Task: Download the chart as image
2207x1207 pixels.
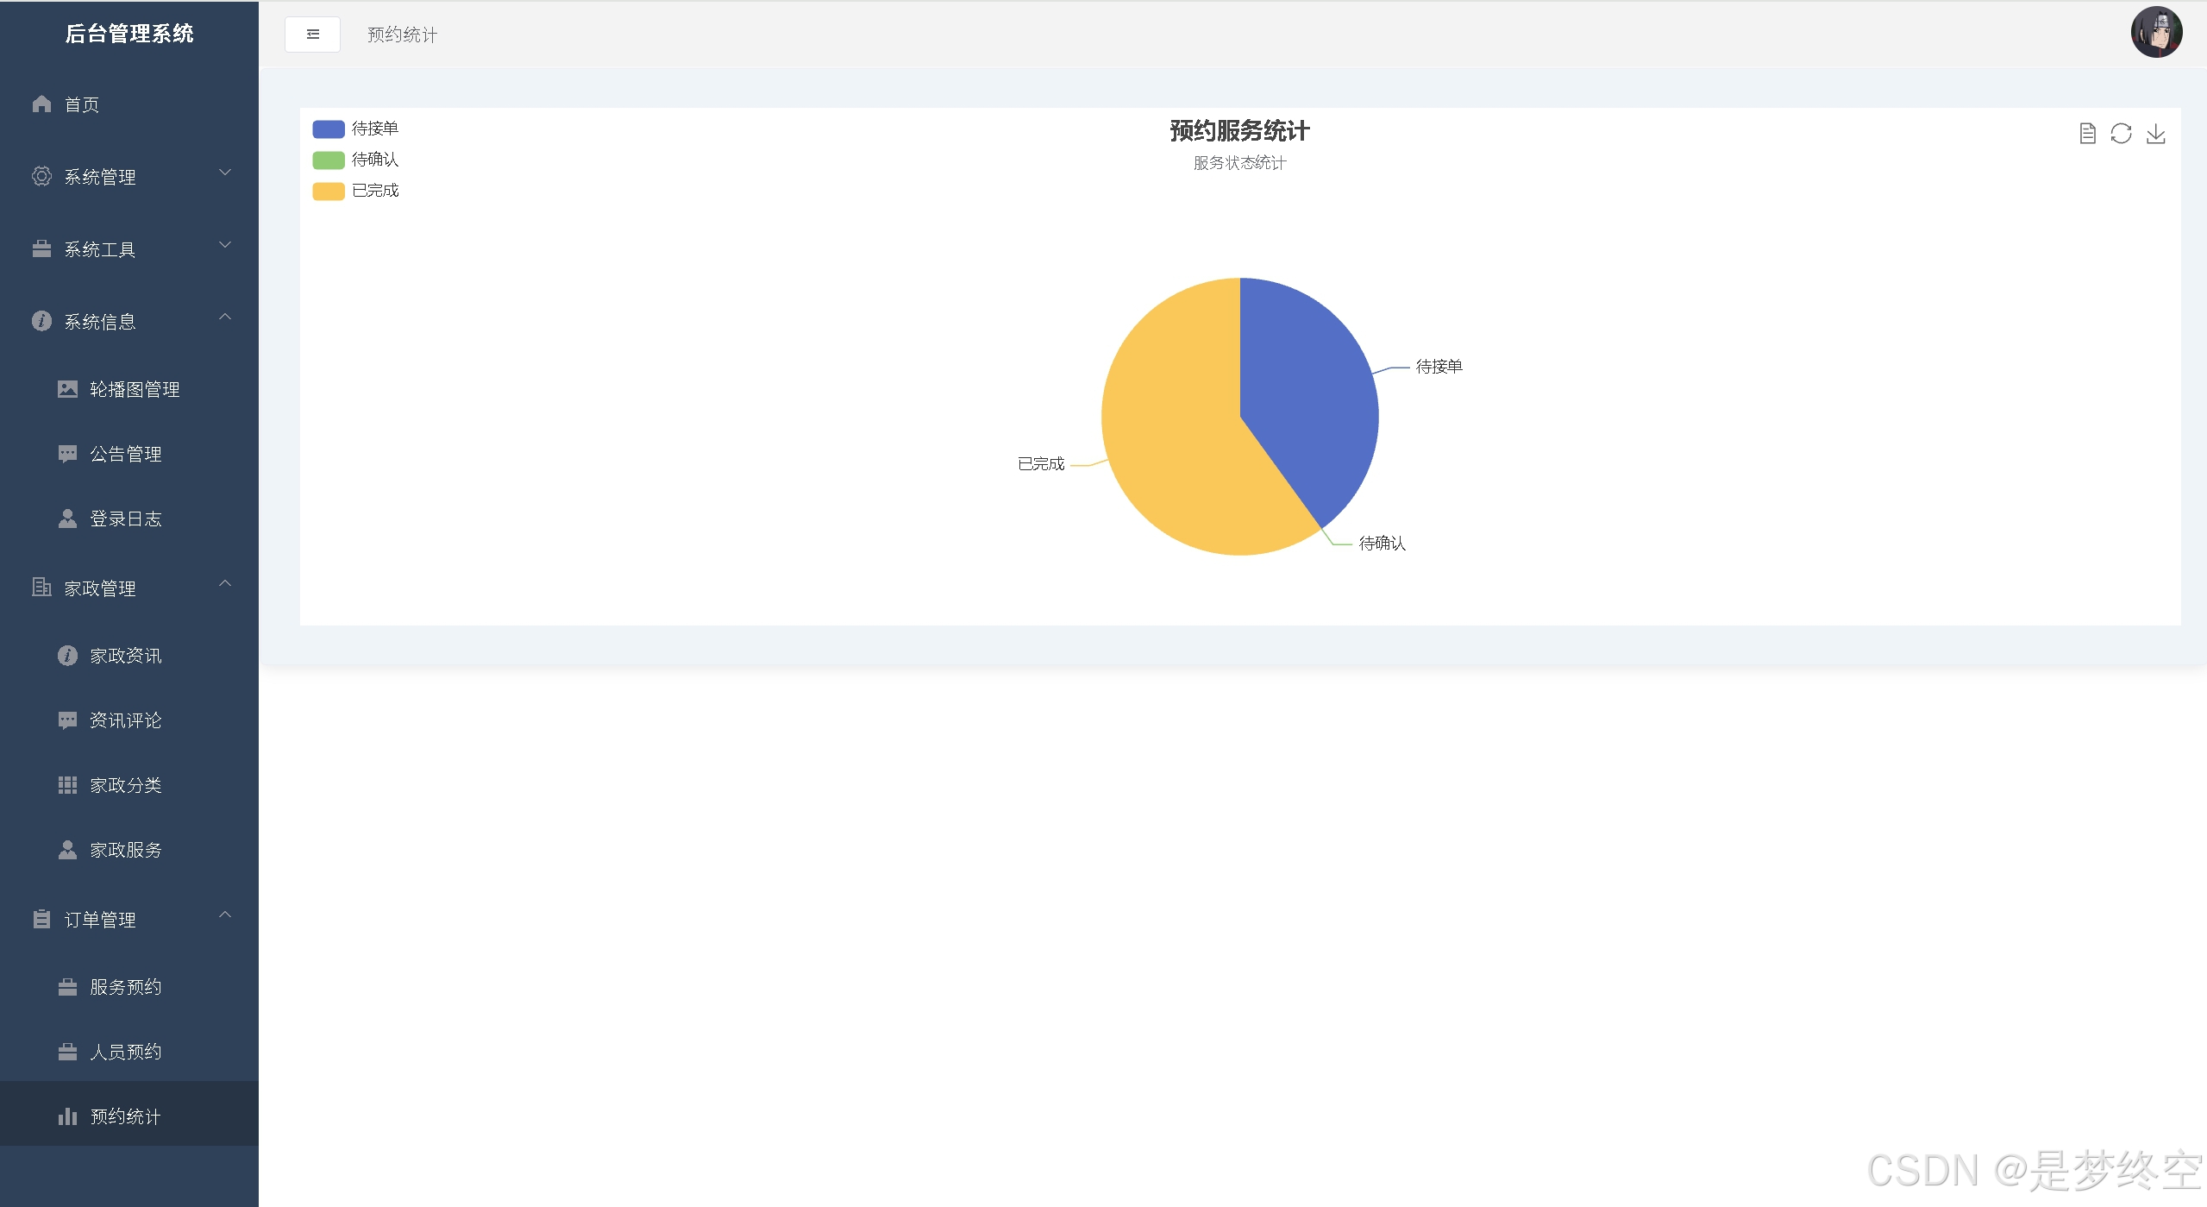Action: tap(2155, 134)
